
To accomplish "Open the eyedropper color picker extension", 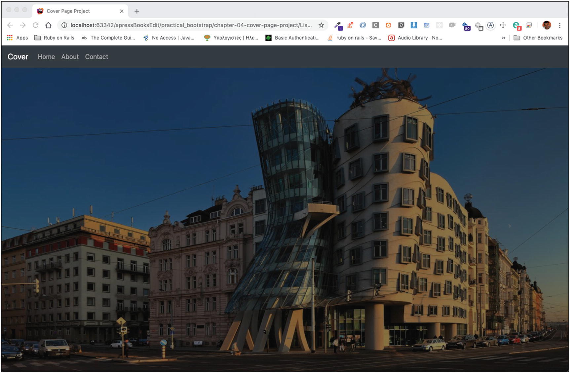I will point(338,25).
